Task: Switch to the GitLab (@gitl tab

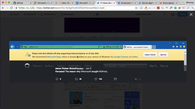Action: click(148, 3)
